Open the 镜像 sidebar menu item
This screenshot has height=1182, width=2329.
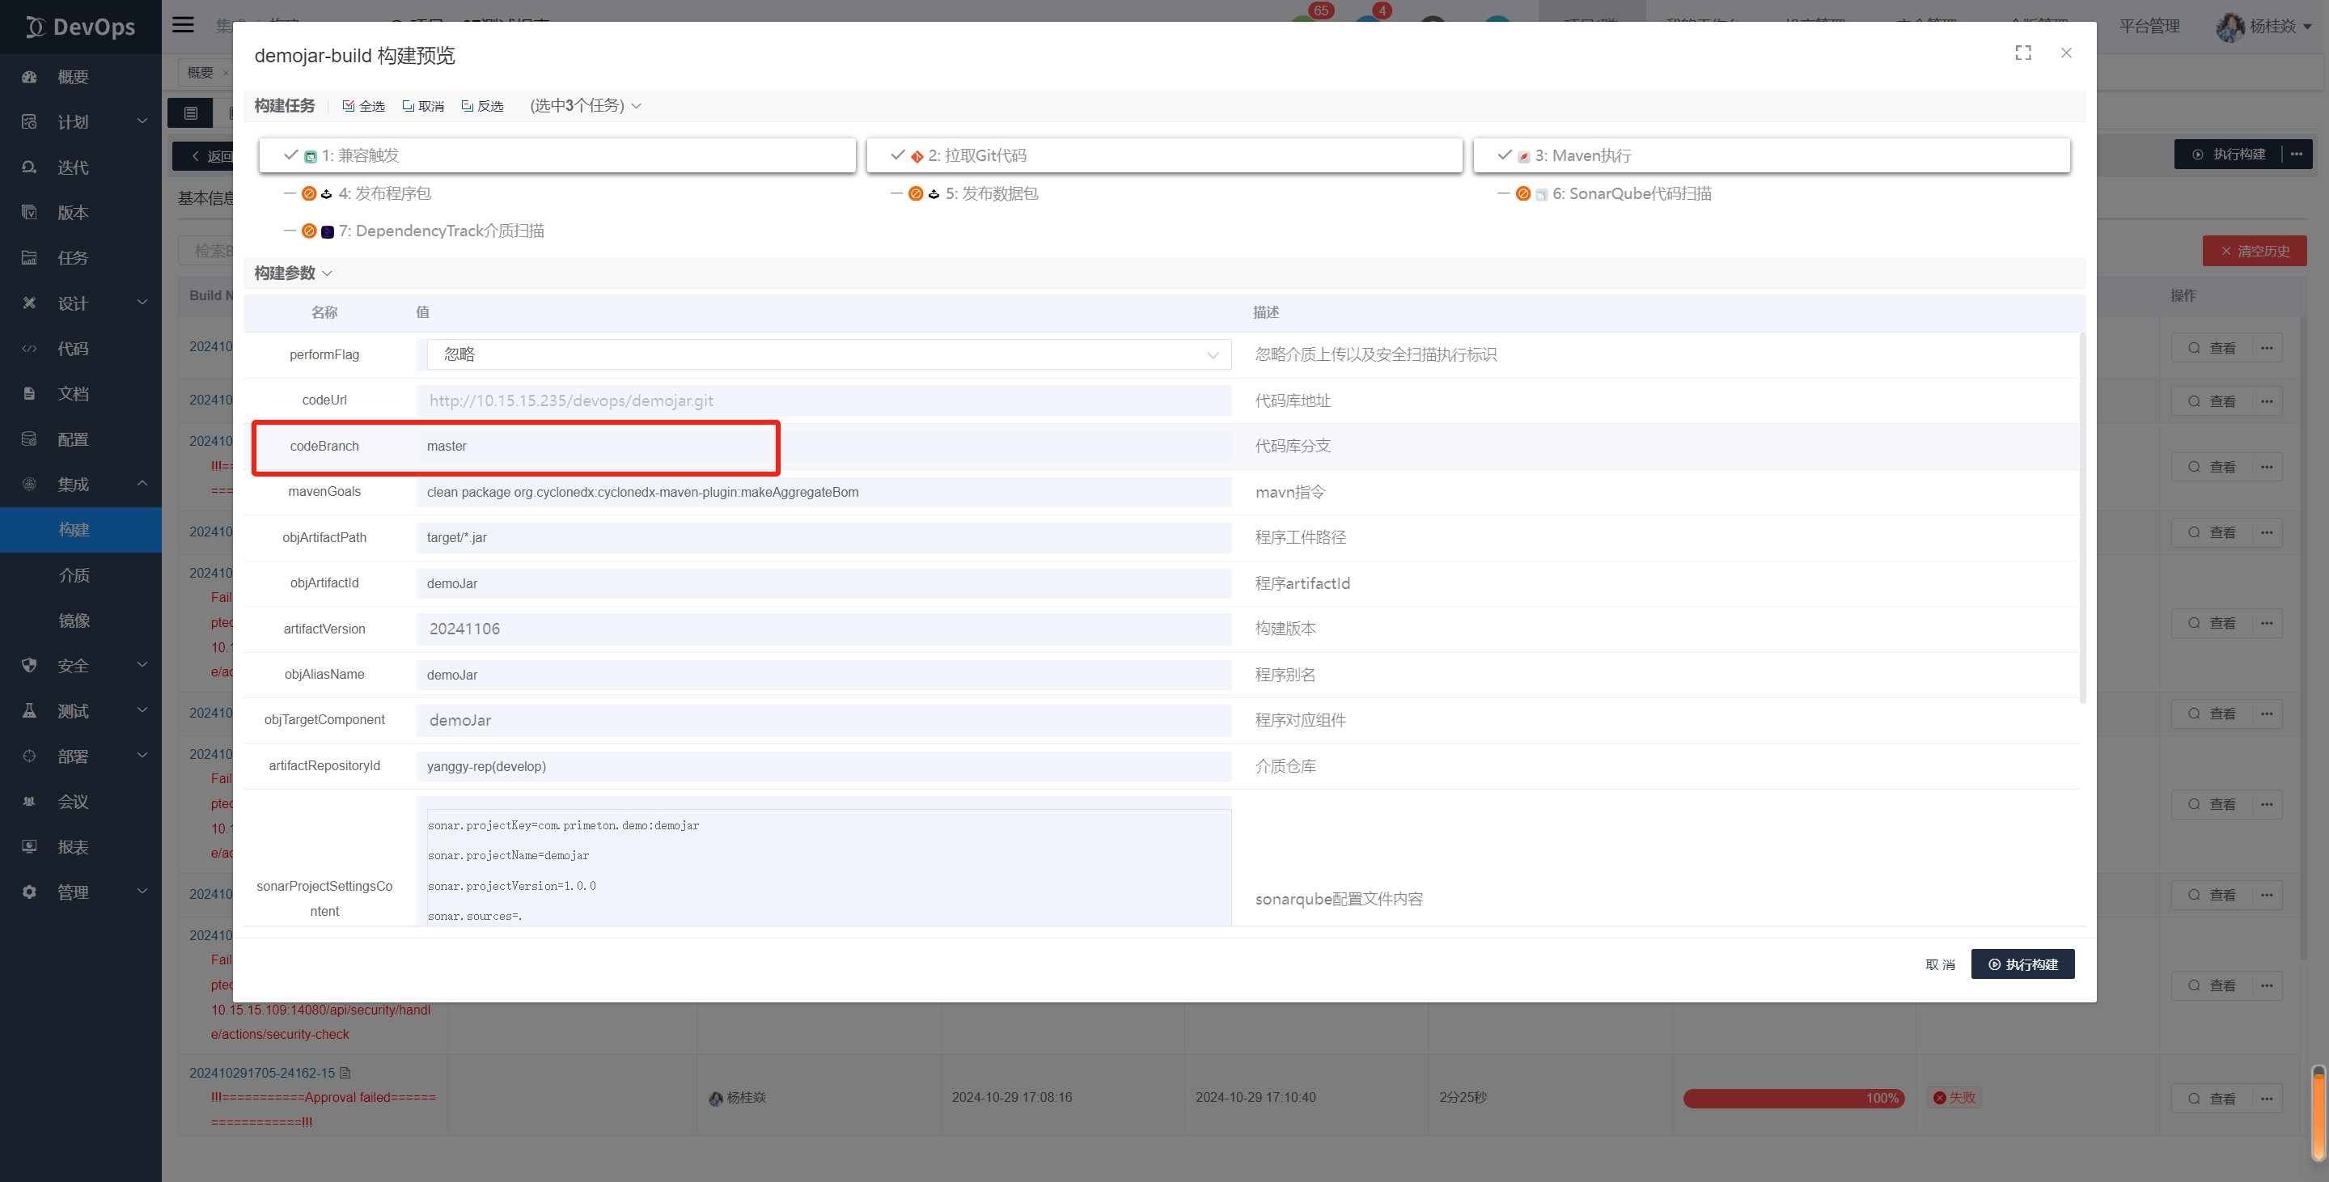coord(74,621)
